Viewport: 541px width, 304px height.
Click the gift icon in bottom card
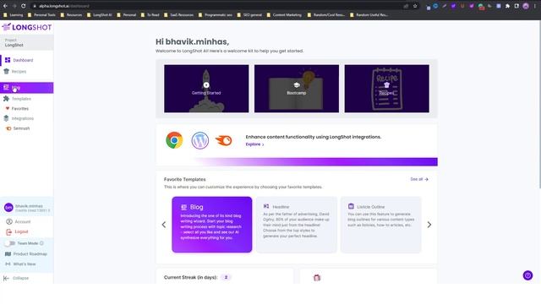point(317,278)
